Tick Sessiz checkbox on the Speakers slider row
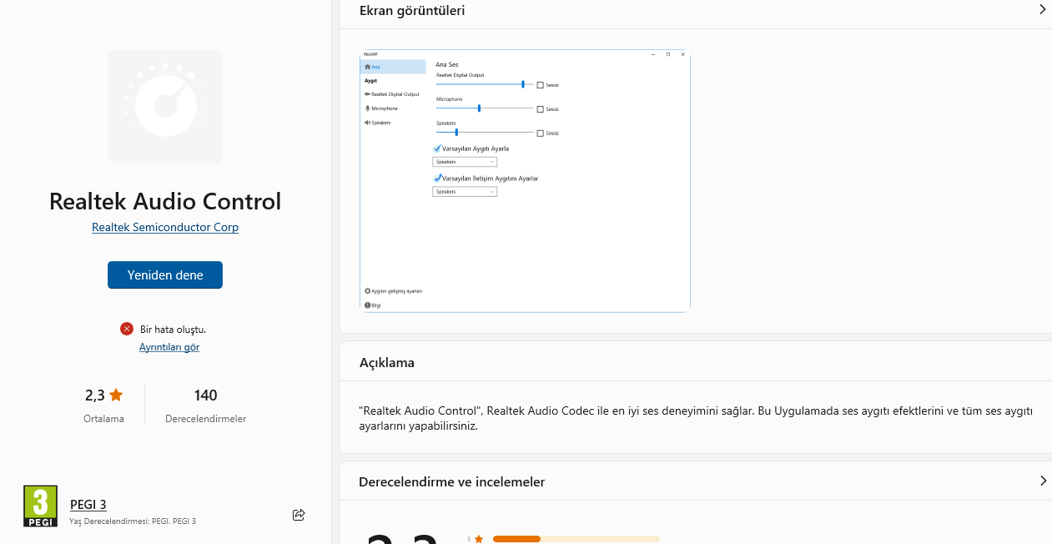Image resolution: width=1052 pixels, height=544 pixels. click(541, 133)
